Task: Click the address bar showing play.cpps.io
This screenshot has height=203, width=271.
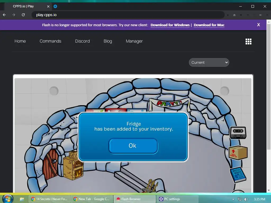Action: tap(128, 15)
